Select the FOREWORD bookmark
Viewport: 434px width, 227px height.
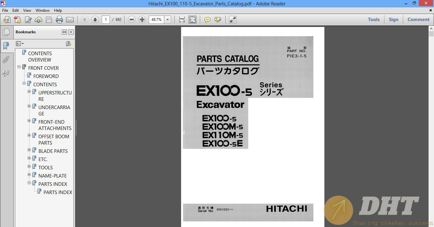coord(46,76)
